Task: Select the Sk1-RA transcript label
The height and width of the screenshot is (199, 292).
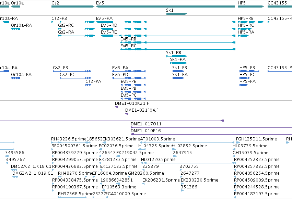Action: (x=178, y=60)
